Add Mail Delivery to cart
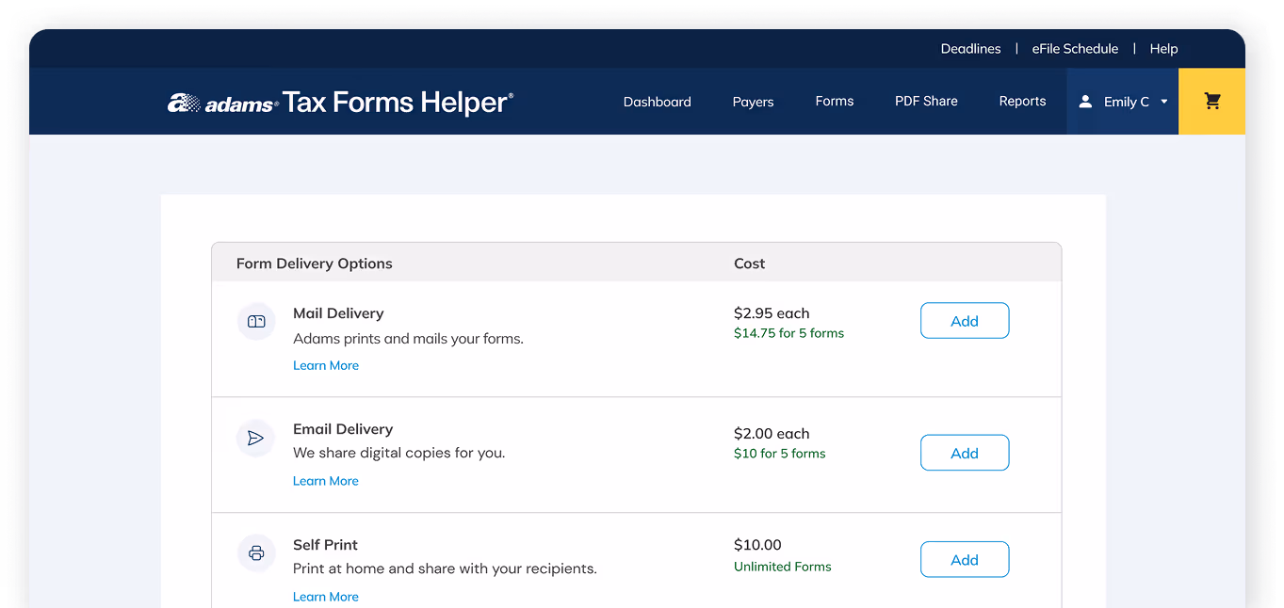The image size is (1284, 608). click(965, 320)
